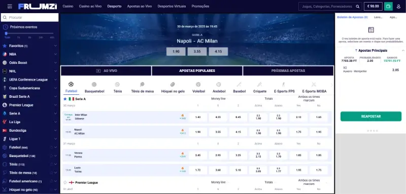Open the hamburger menu icon

(10, 6)
